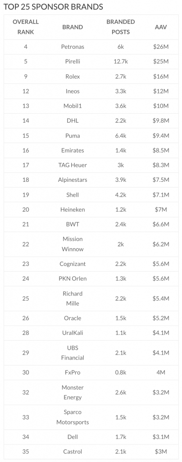
Task: Click the Rolex row brand name
Action: (x=73, y=76)
